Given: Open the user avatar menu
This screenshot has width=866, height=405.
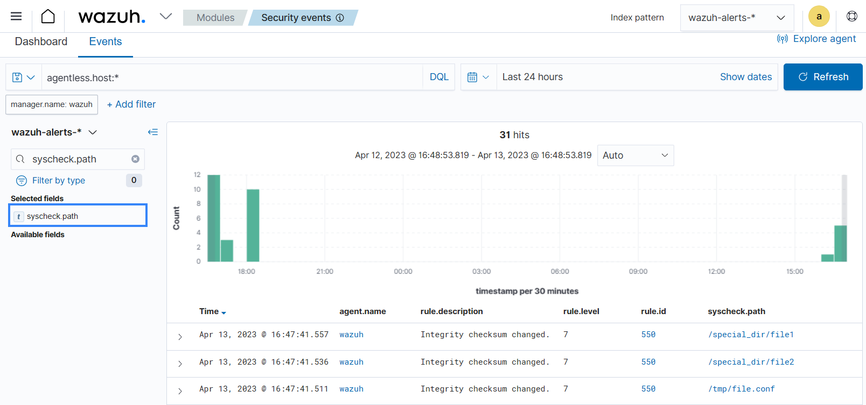Looking at the screenshot, I should point(819,16).
